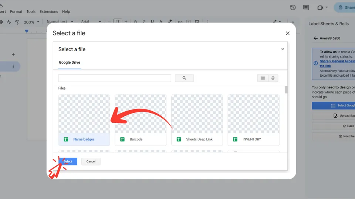Click the Barcode file label
355x199 pixels.
136,139
